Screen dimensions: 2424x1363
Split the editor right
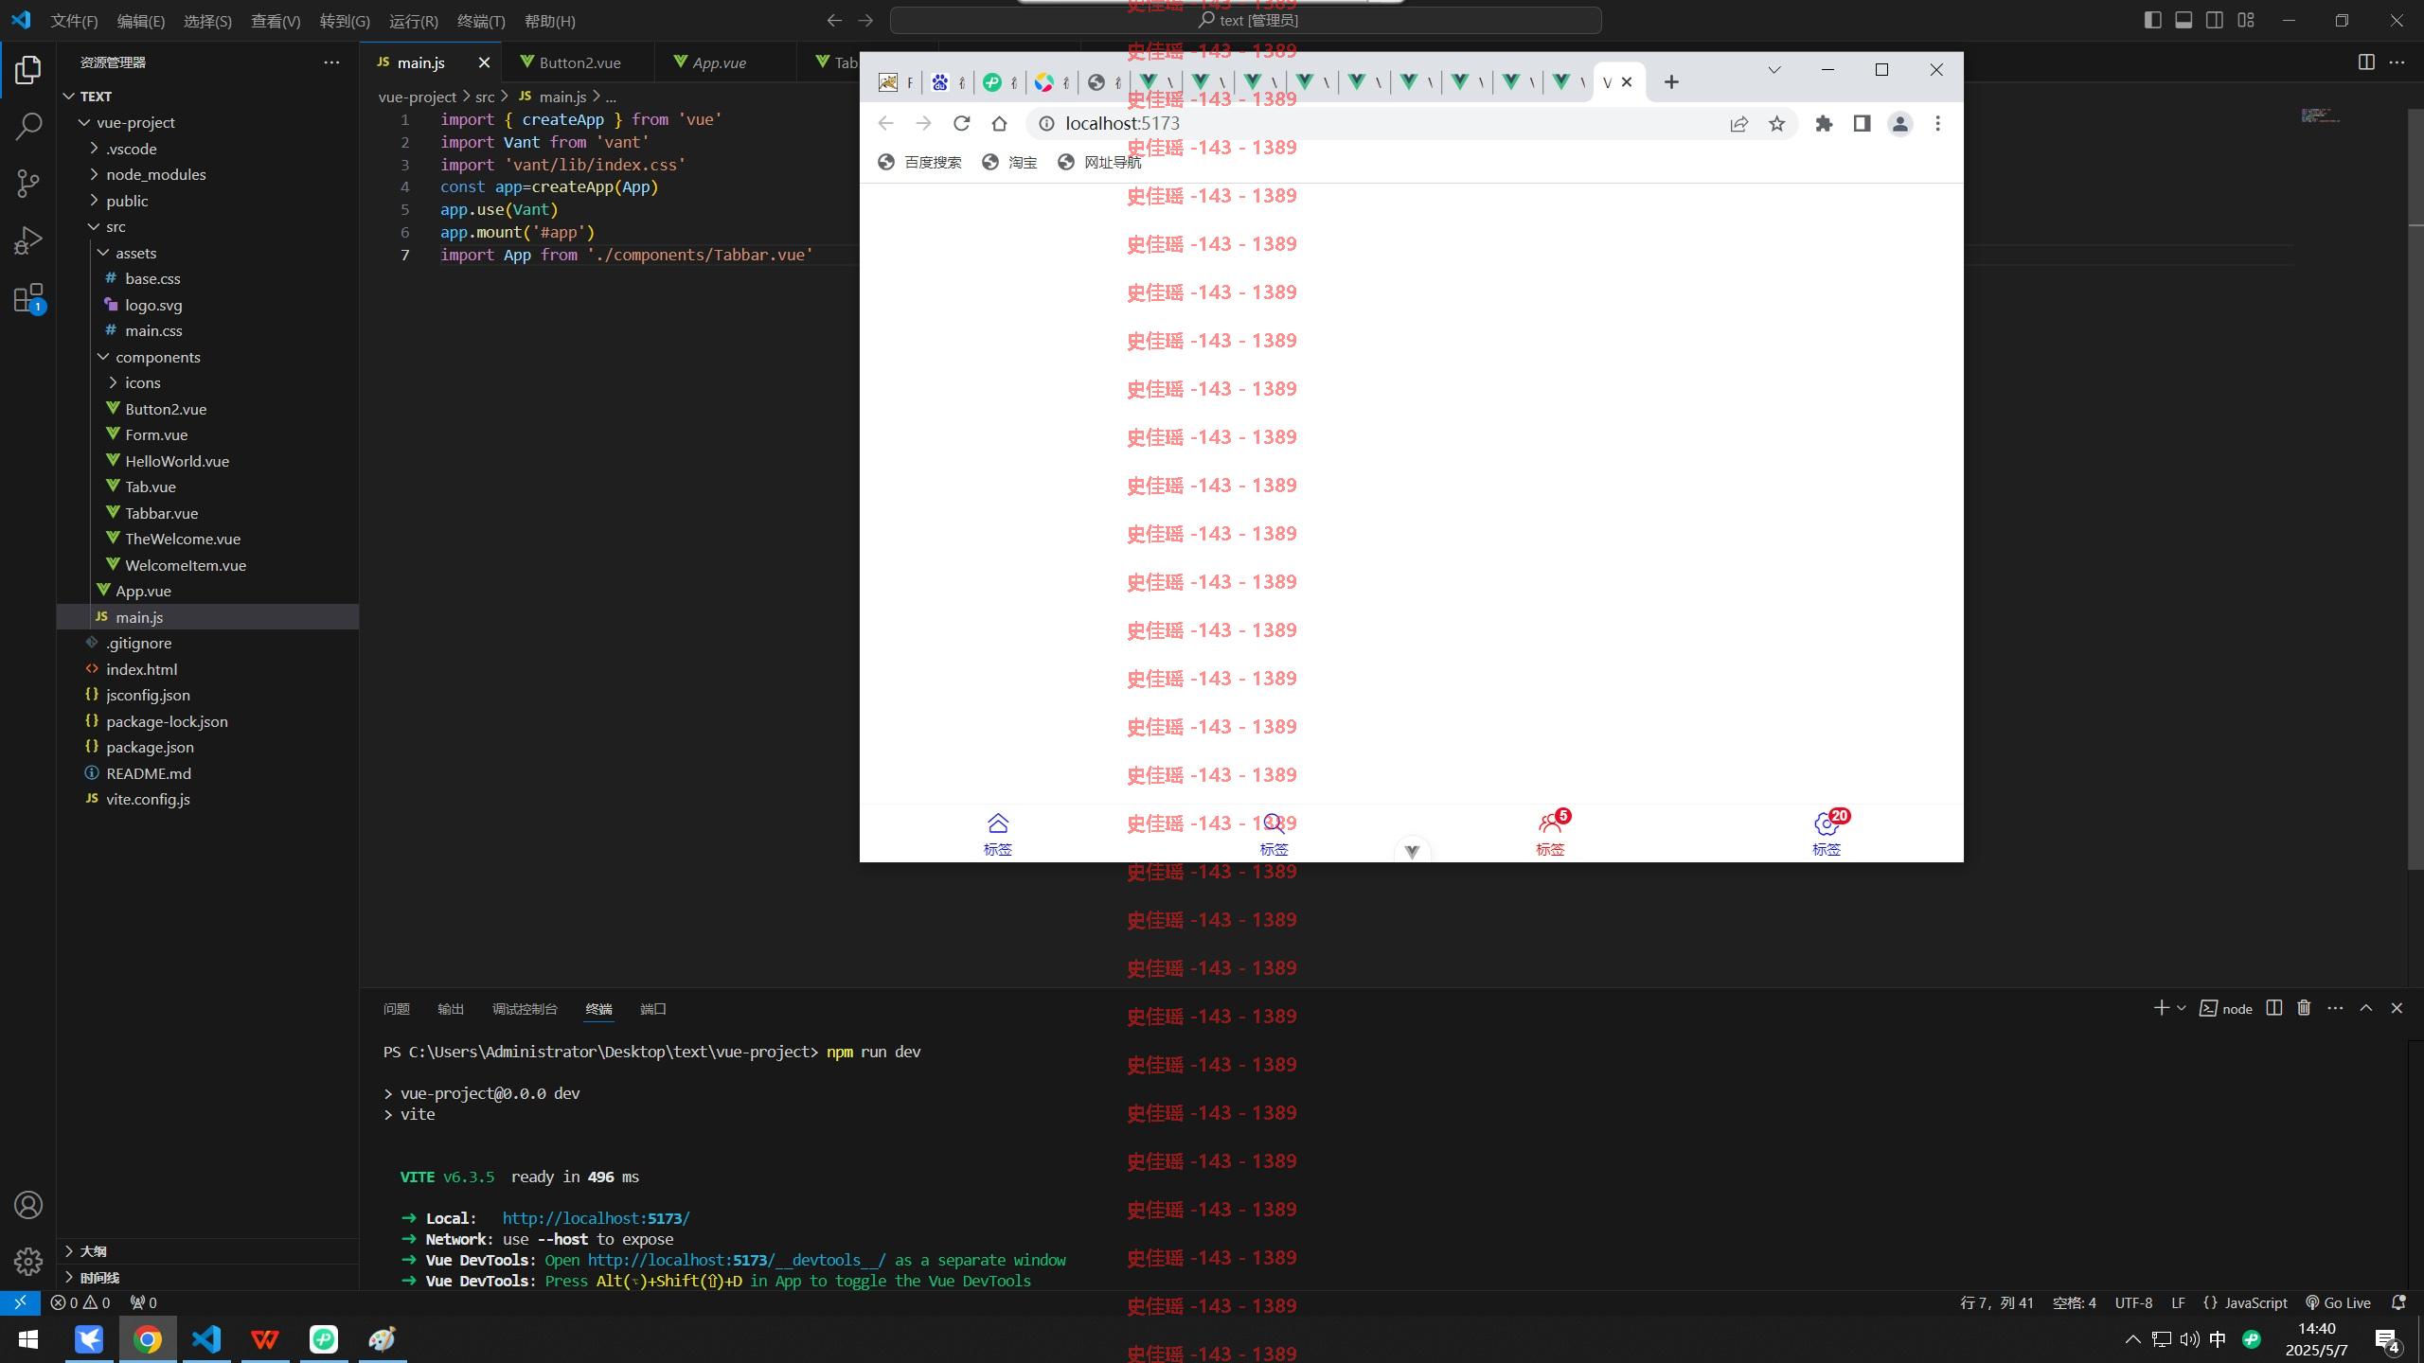(x=2366, y=62)
